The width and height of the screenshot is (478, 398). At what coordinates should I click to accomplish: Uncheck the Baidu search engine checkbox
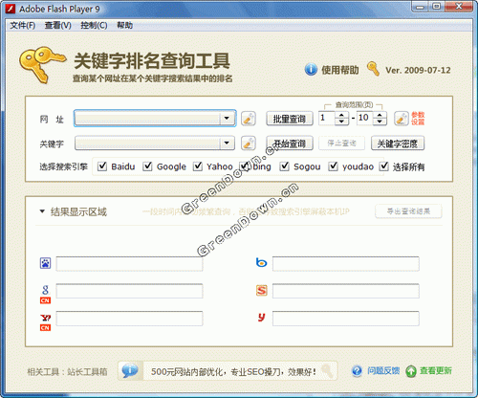click(x=102, y=166)
